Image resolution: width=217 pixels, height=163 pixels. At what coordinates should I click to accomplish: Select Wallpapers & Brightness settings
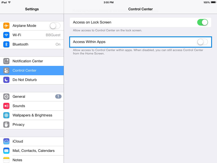point(32,115)
